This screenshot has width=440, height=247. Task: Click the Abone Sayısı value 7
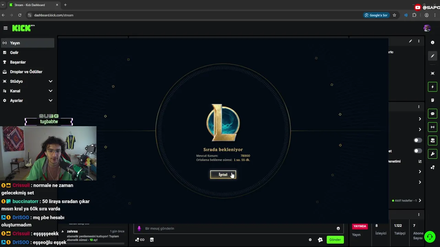click(x=414, y=226)
